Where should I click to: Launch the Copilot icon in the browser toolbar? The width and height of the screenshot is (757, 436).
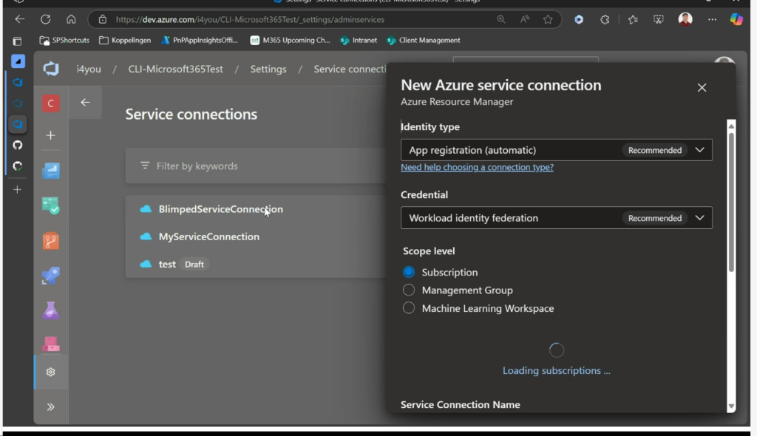(736, 19)
